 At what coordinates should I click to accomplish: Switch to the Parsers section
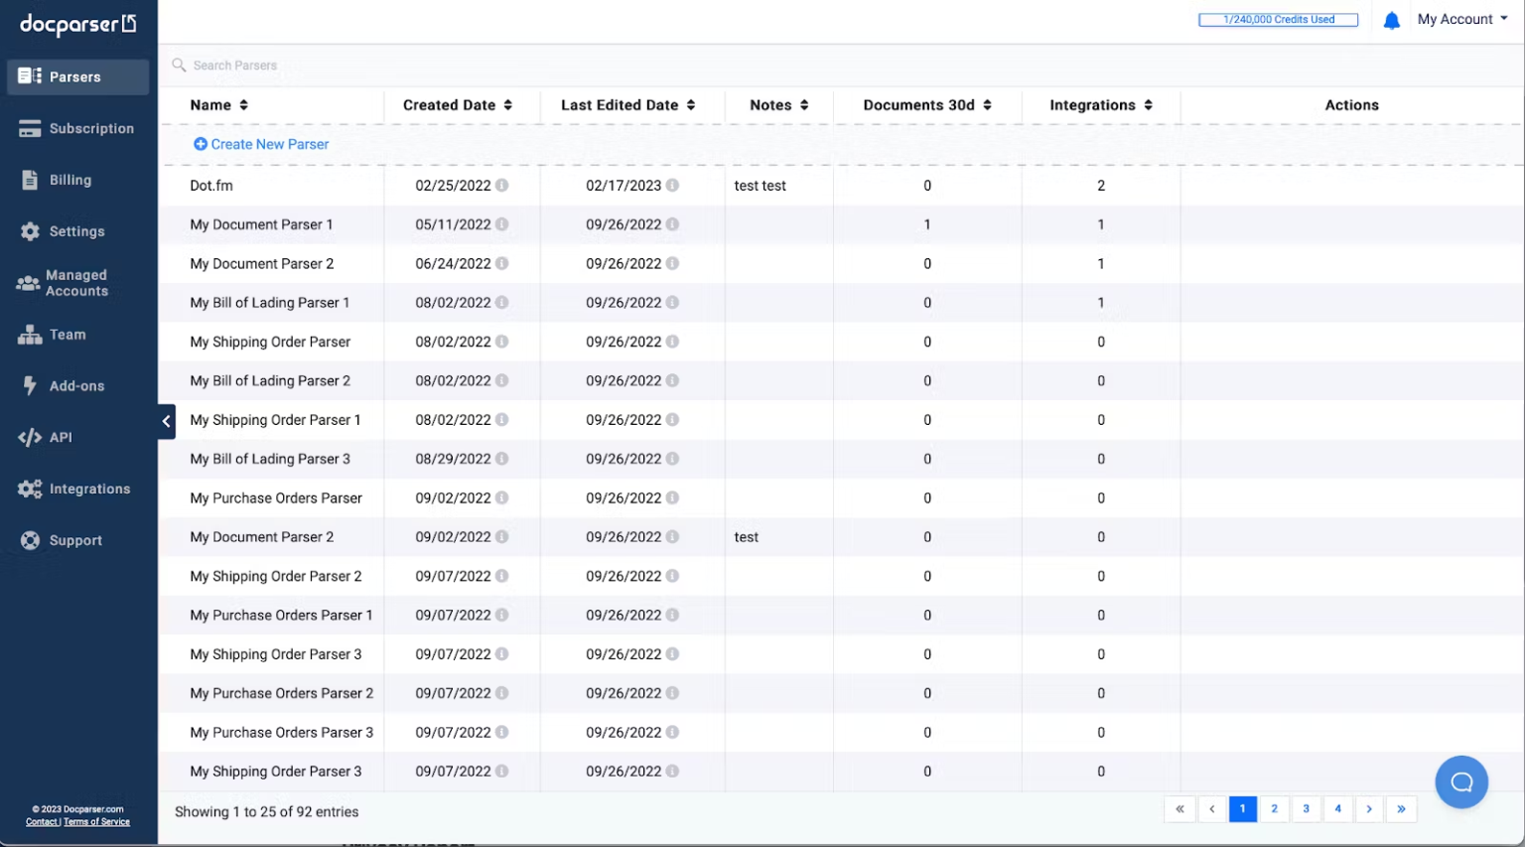[x=73, y=76]
